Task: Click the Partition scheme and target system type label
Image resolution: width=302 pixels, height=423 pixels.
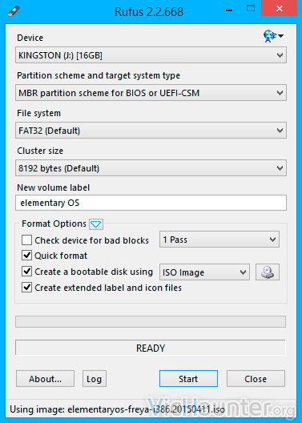Action: tap(99, 75)
